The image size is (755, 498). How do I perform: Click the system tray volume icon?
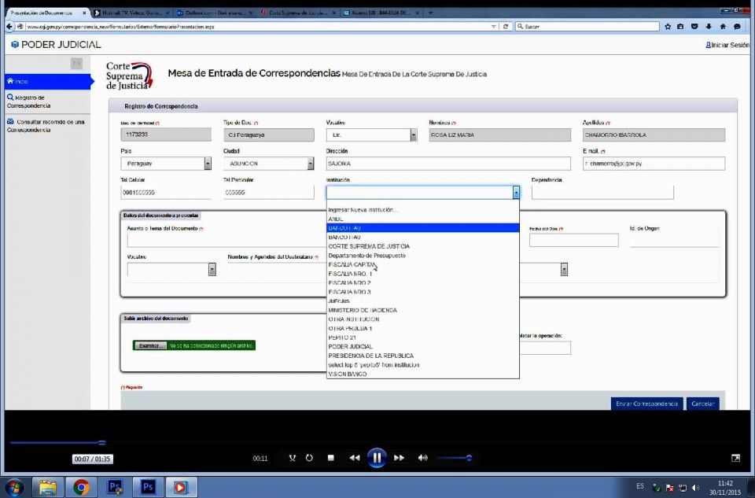[x=696, y=488]
